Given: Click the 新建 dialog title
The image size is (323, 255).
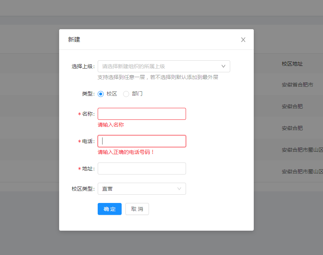Looking at the screenshot, I should [x=74, y=40].
